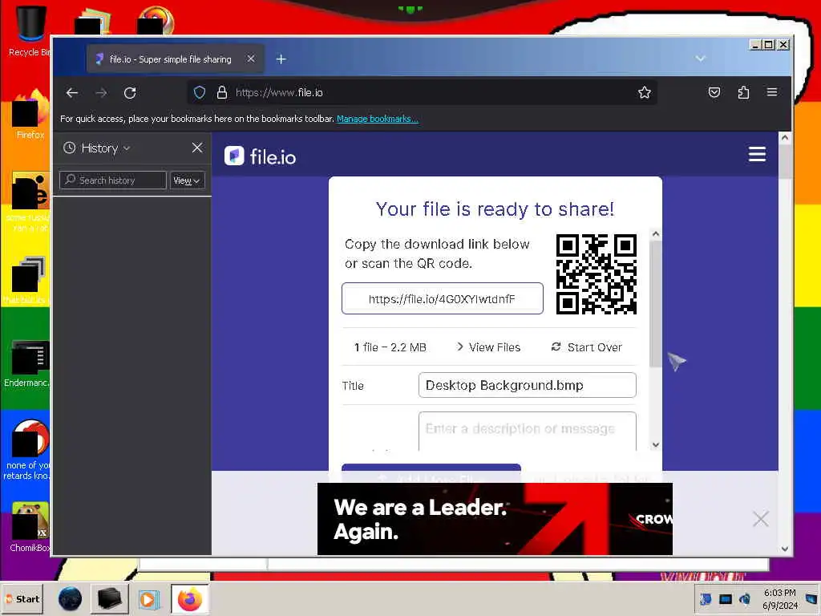Click the Search history field

click(113, 180)
